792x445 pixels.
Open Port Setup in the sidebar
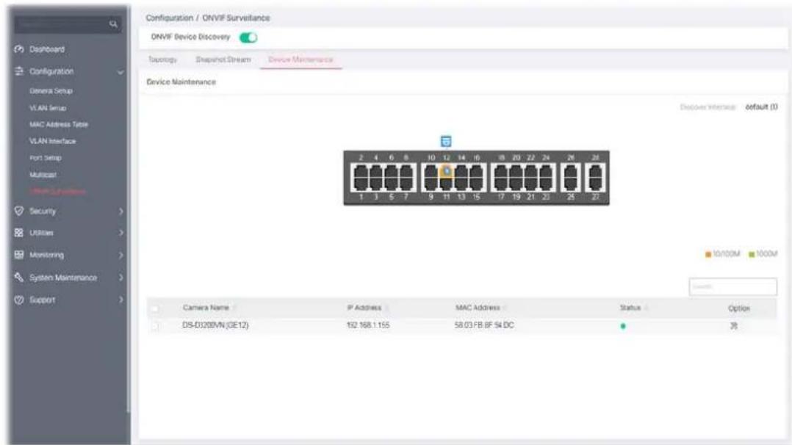[45, 158]
